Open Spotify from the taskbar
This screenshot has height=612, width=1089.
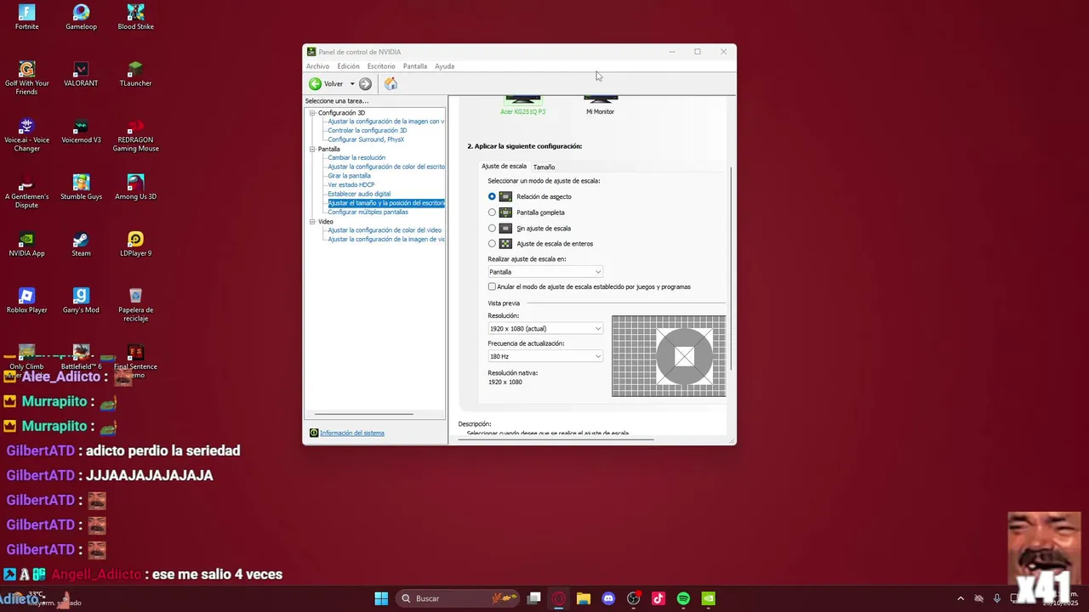point(683,598)
